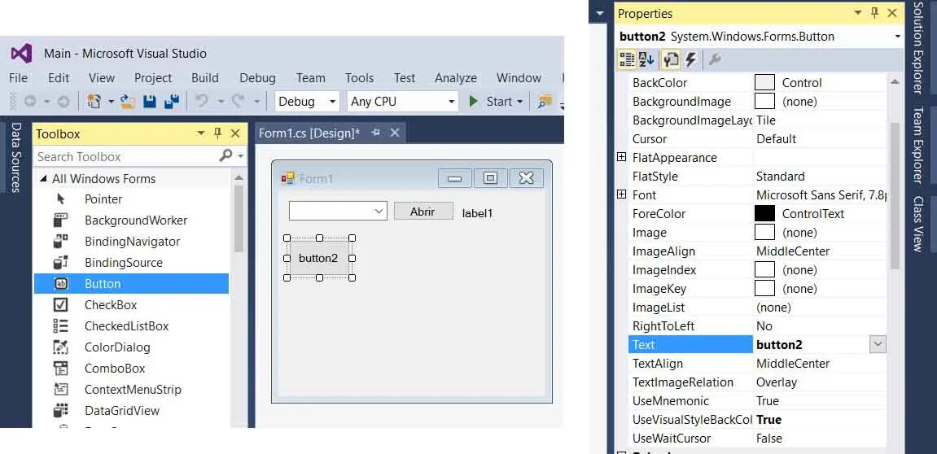Select the button2 control on Form1
The height and width of the screenshot is (454, 937).
pyautogui.click(x=318, y=258)
